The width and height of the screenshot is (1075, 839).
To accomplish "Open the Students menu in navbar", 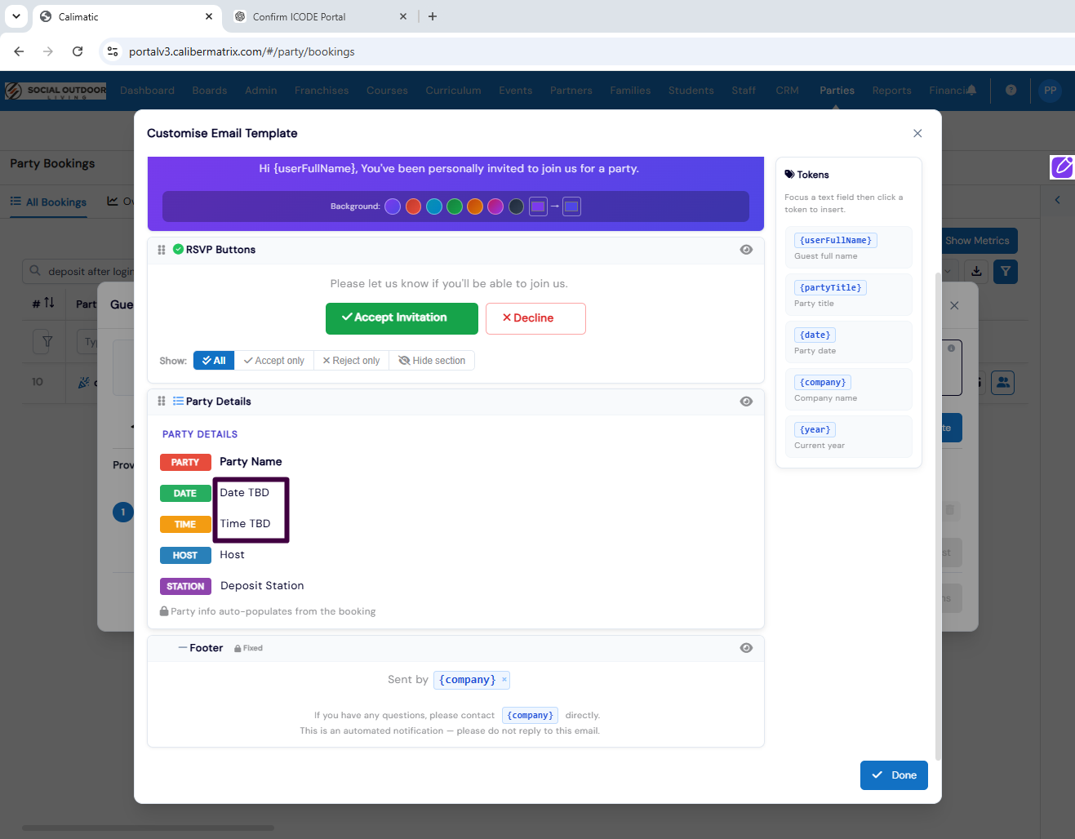I will pos(691,91).
